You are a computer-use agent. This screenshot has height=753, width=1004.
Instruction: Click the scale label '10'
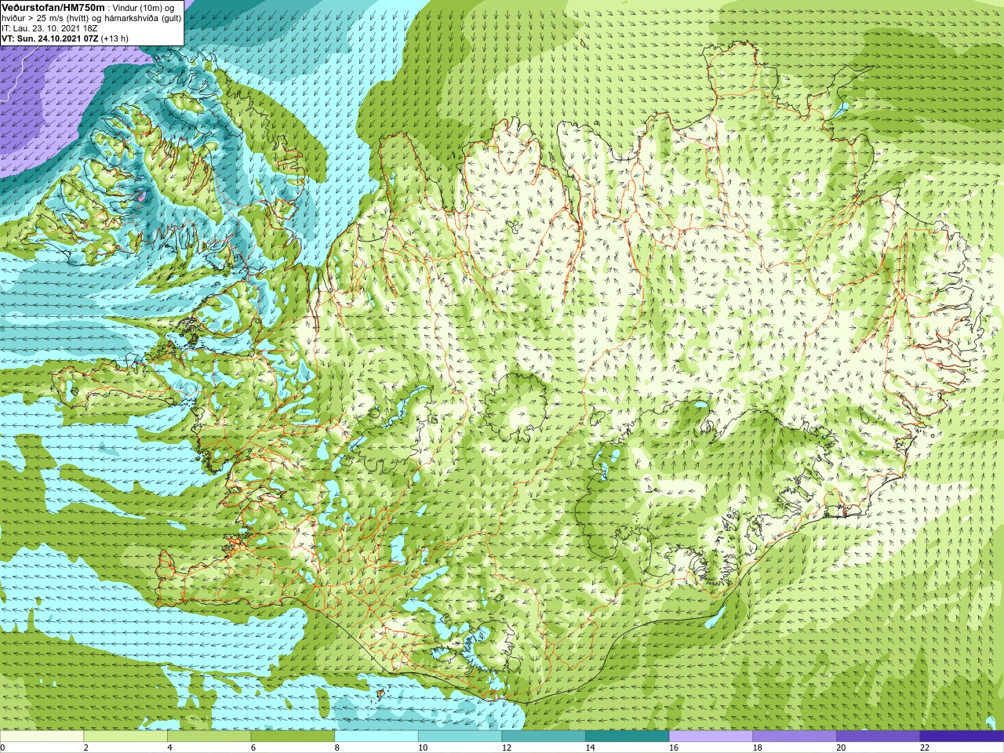pos(423,748)
